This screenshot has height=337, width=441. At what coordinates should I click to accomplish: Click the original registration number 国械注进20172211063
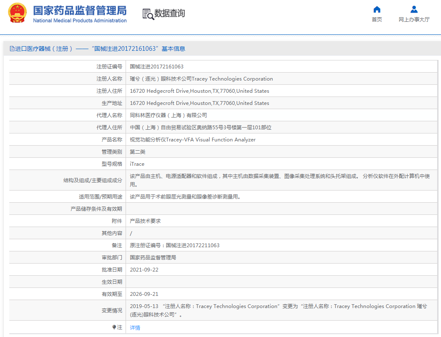coord(174,246)
